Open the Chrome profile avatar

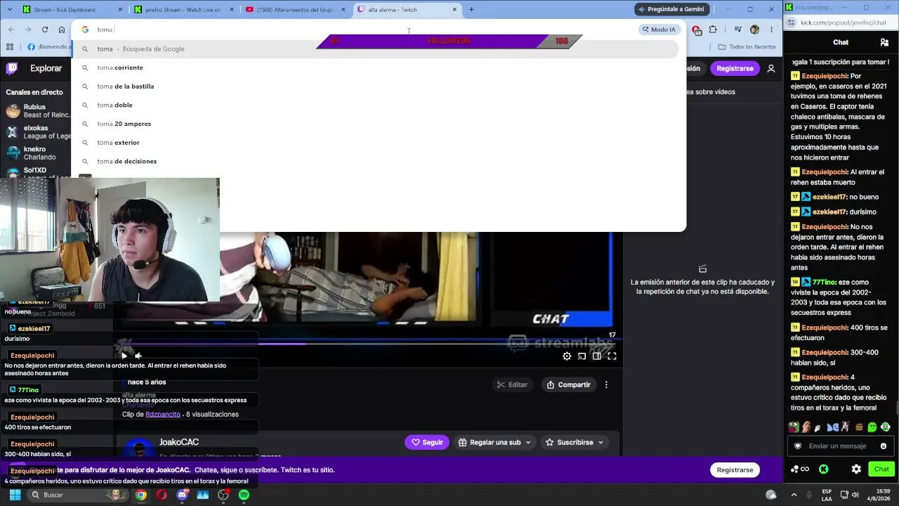(754, 30)
